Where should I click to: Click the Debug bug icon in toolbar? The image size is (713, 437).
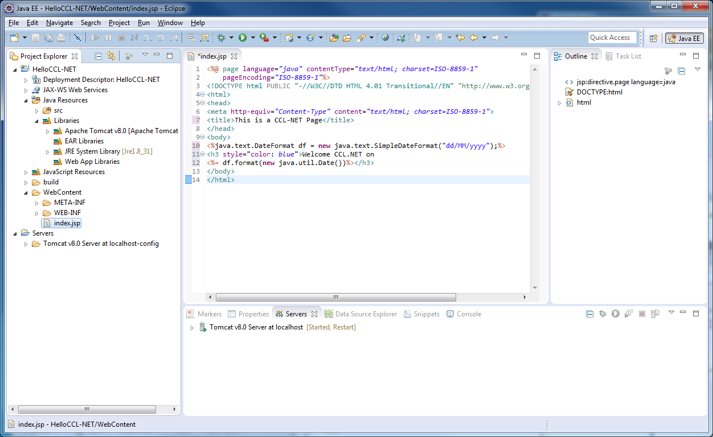coord(222,38)
